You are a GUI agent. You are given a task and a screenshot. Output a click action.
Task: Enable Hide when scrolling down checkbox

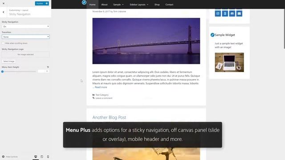point(3,43)
